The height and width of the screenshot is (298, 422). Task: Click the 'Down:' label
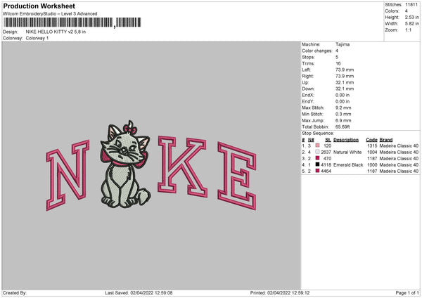(x=308, y=89)
